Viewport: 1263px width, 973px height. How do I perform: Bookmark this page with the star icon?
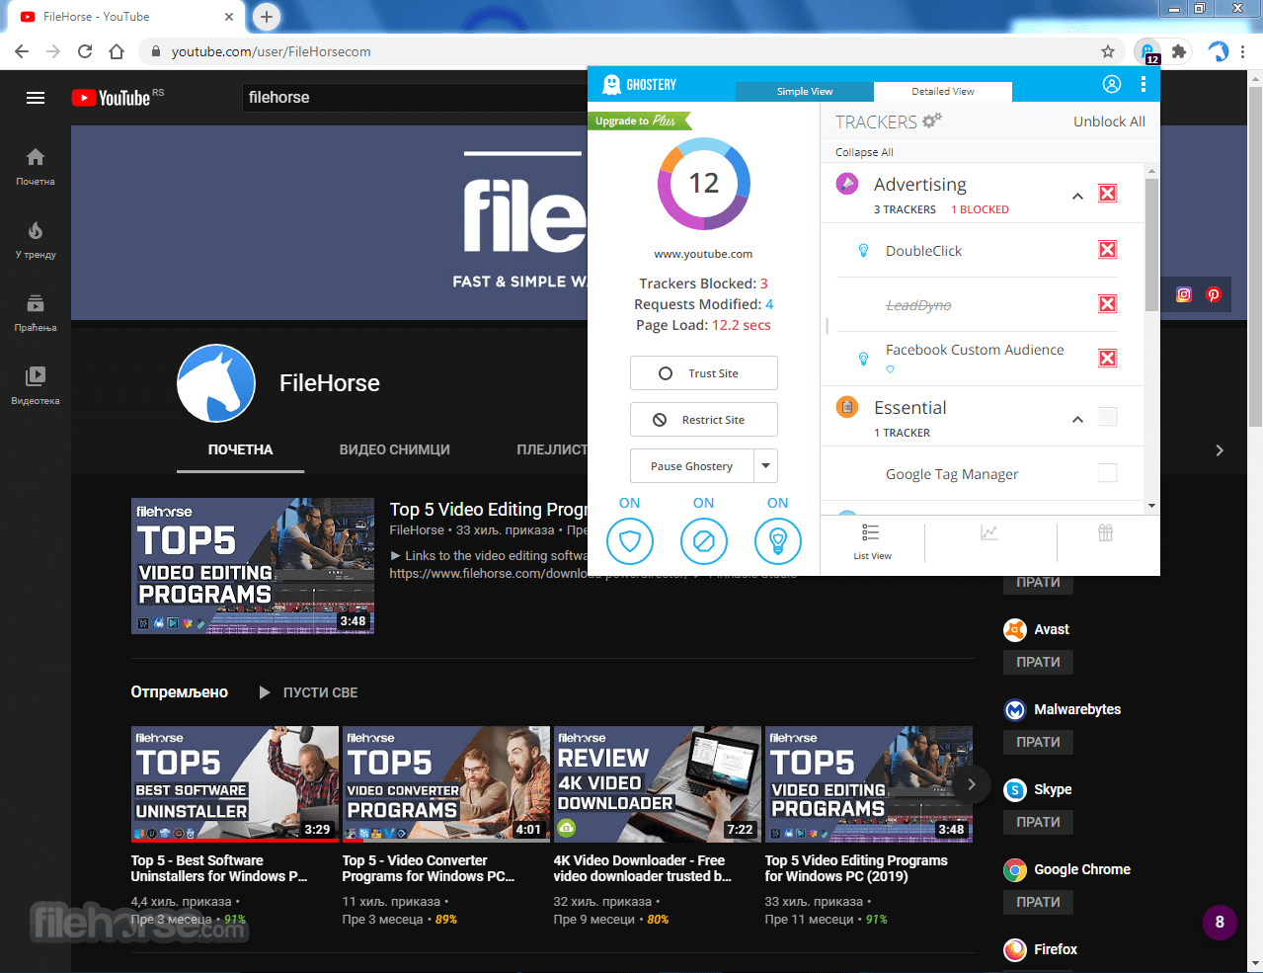(1108, 51)
